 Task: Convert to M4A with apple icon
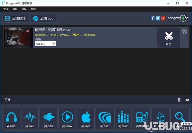point(86,119)
